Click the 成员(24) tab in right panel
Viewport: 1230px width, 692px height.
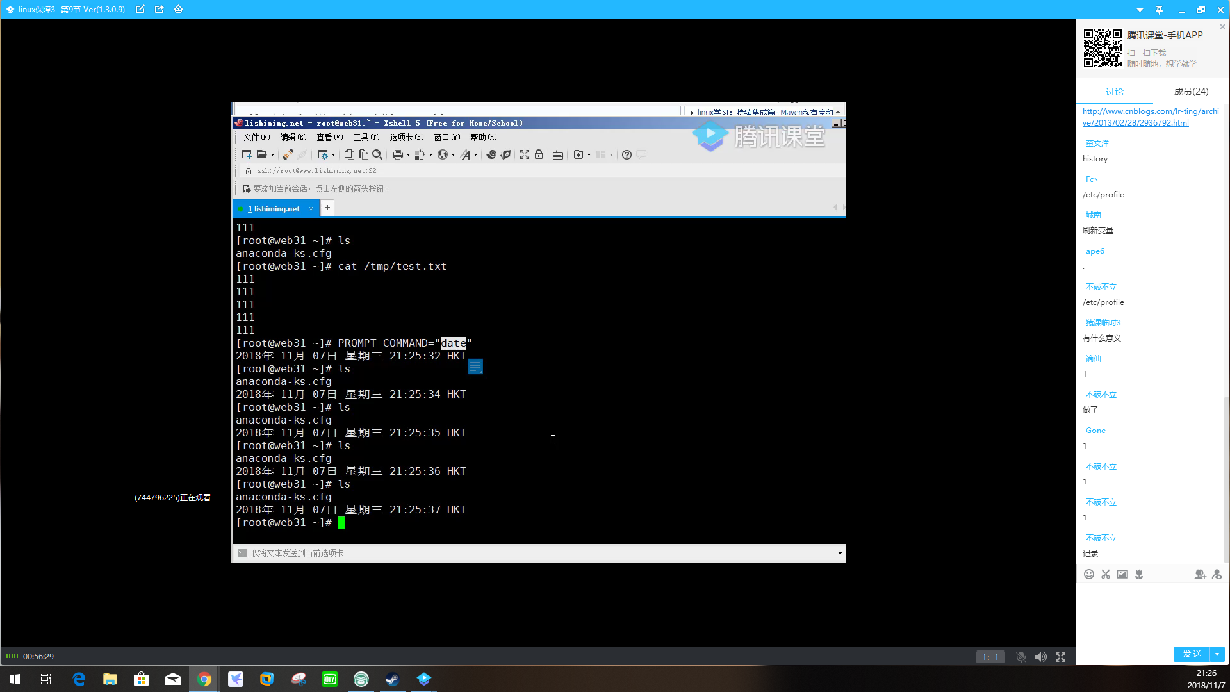pyautogui.click(x=1187, y=91)
